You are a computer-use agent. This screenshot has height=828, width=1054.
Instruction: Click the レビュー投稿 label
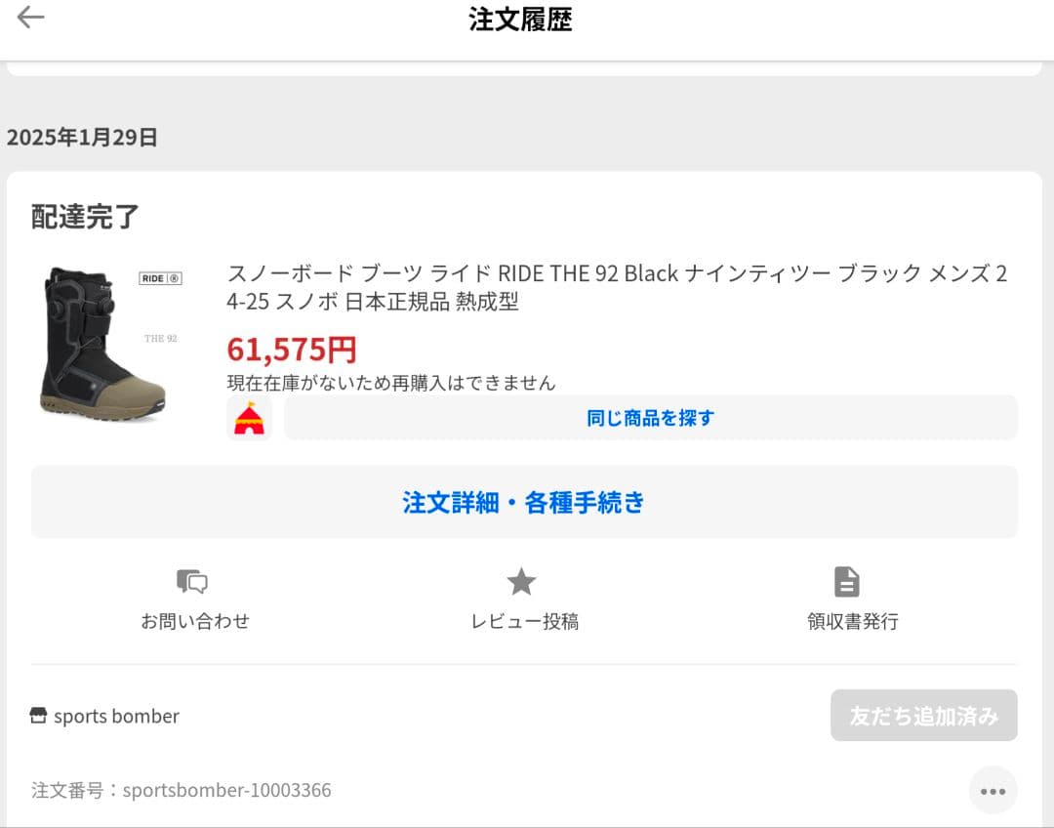[x=521, y=620]
